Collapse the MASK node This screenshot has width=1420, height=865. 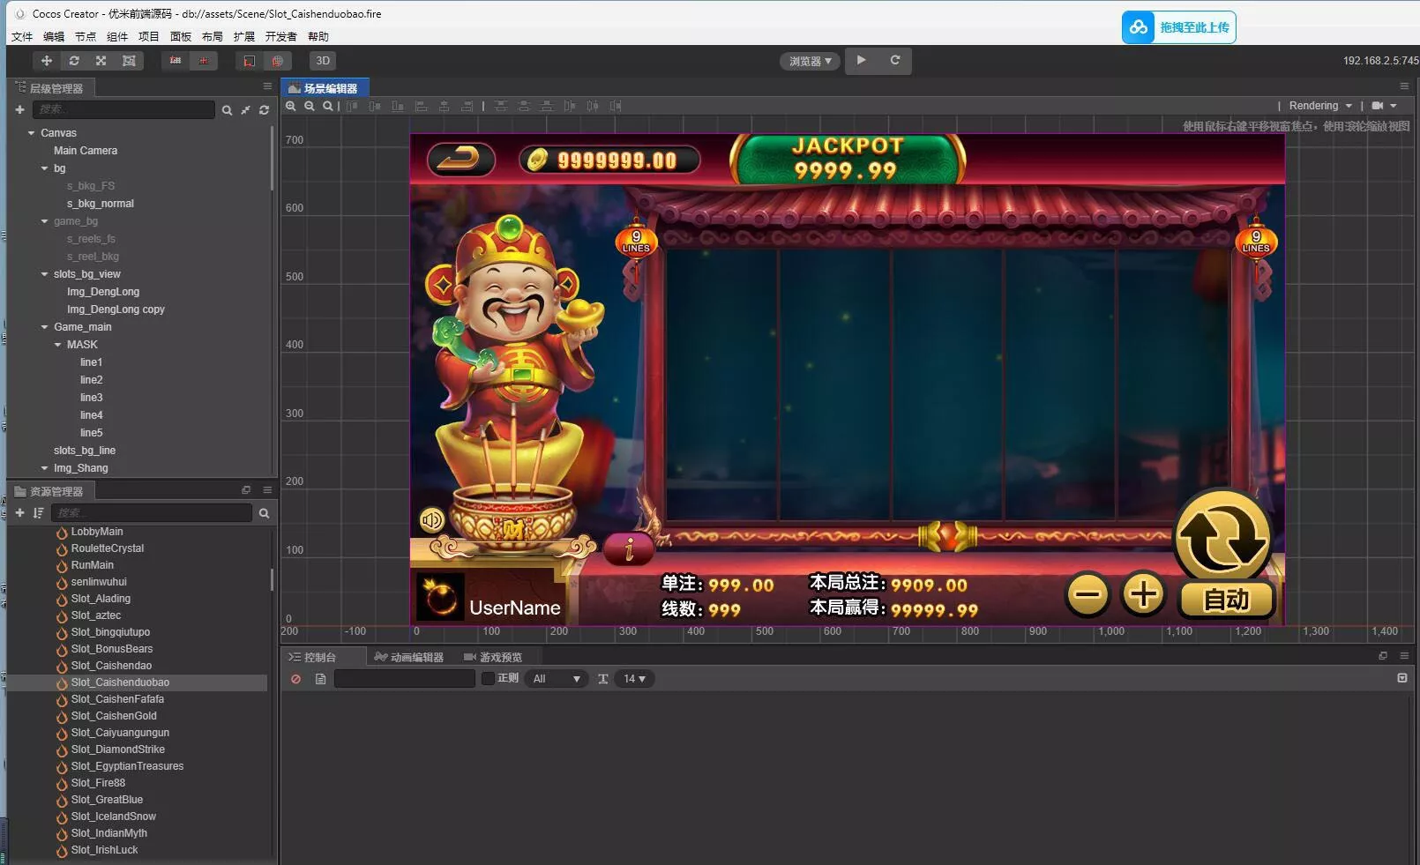[x=57, y=345]
